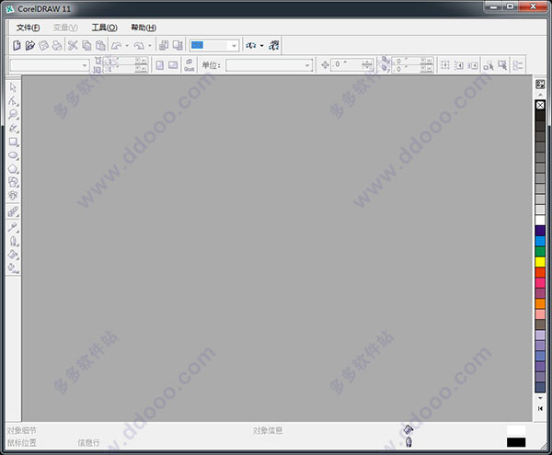
Task: Pick the red palette swatch
Action: pyautogui.click(x=540, y=272)
